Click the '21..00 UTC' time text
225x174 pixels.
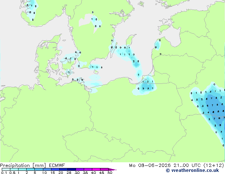point(187,165)
